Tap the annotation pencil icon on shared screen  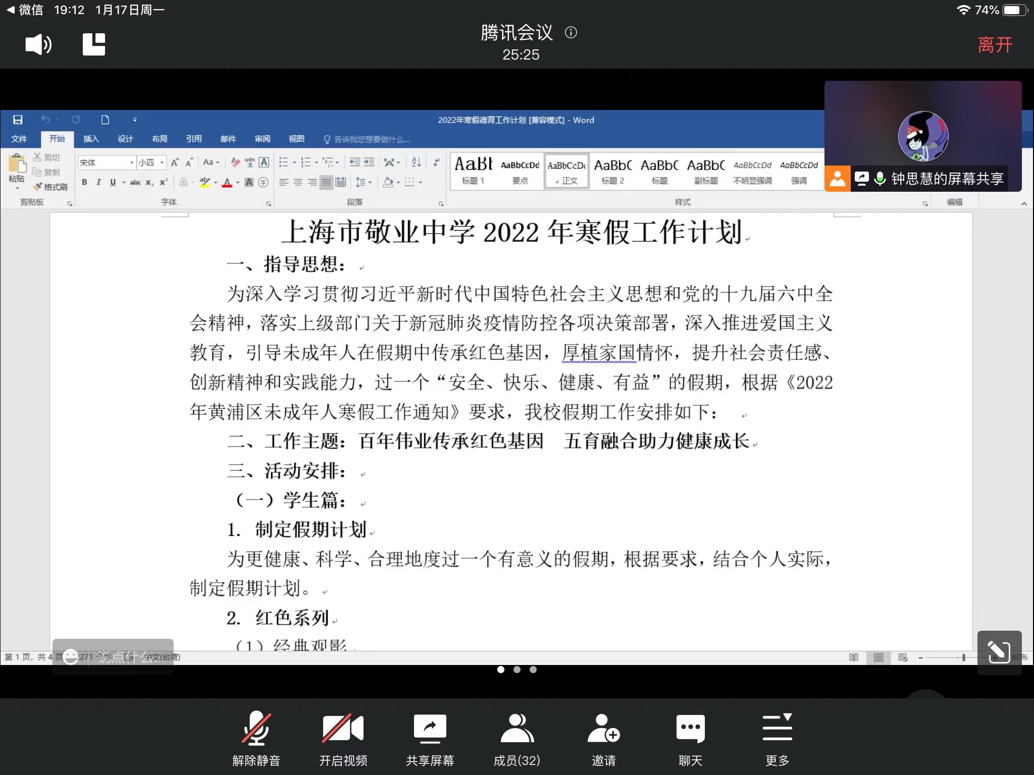[x=999, y=652]
